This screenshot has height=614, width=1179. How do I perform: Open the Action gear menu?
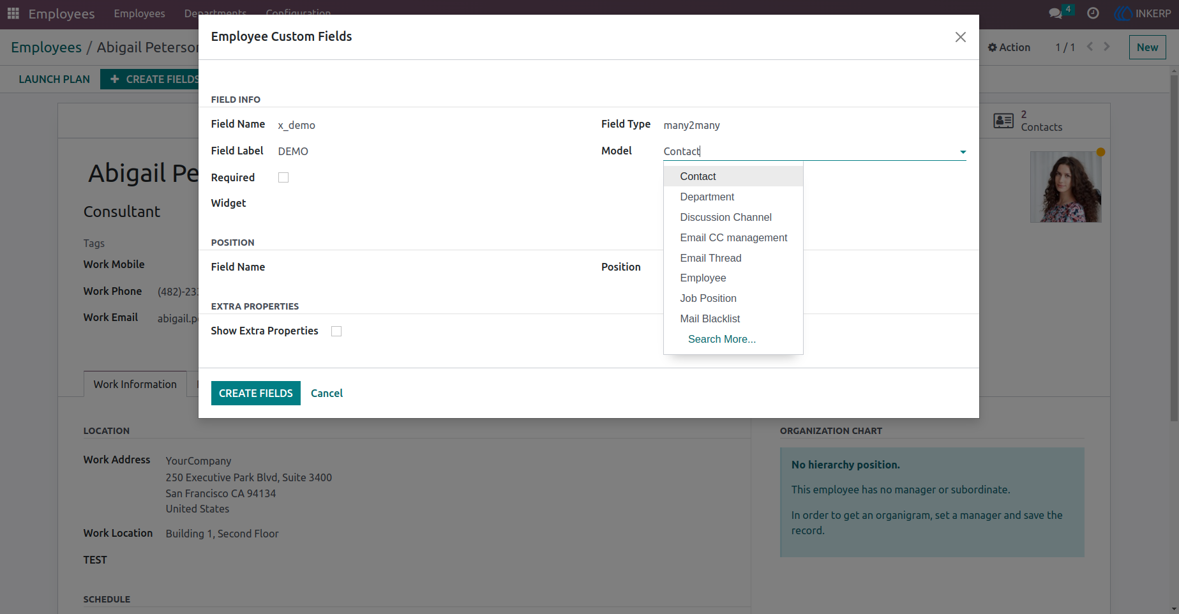tap(1009, 47)
